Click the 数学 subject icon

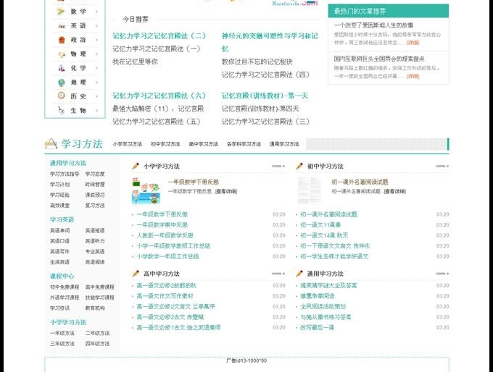pyautogui.click(x=61, y=12)
